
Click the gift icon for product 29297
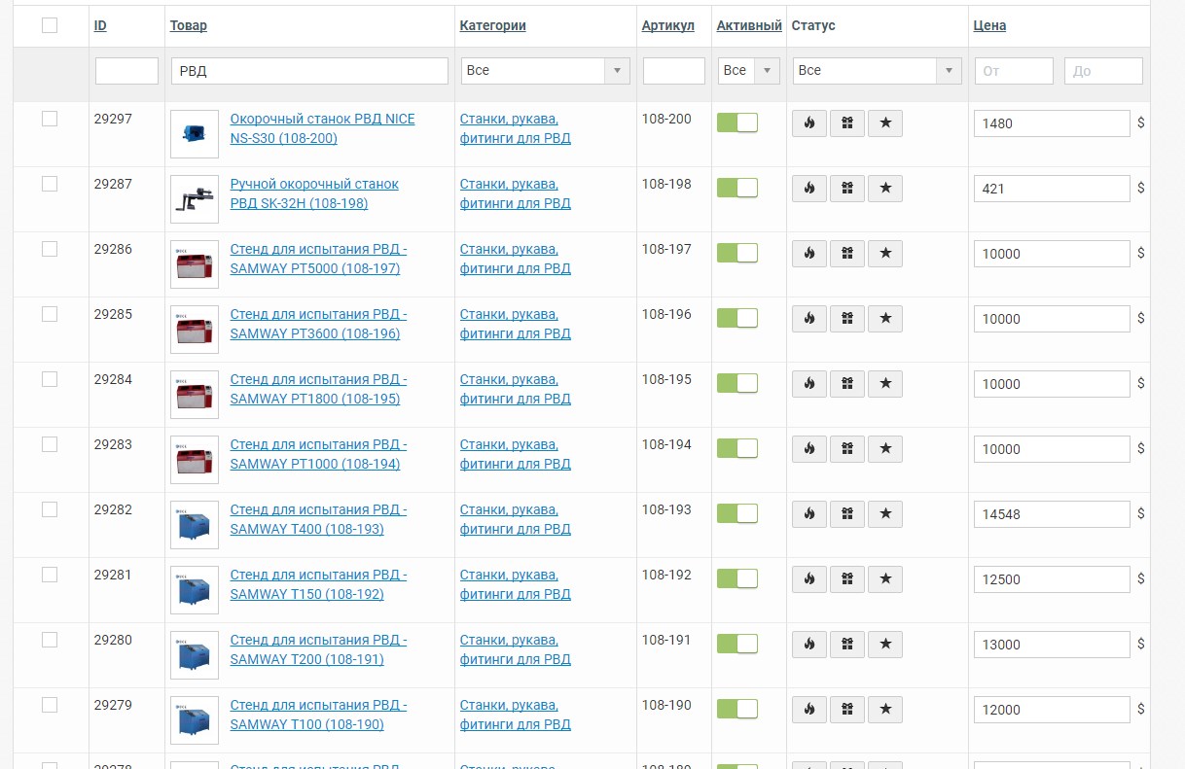point(847,123)
